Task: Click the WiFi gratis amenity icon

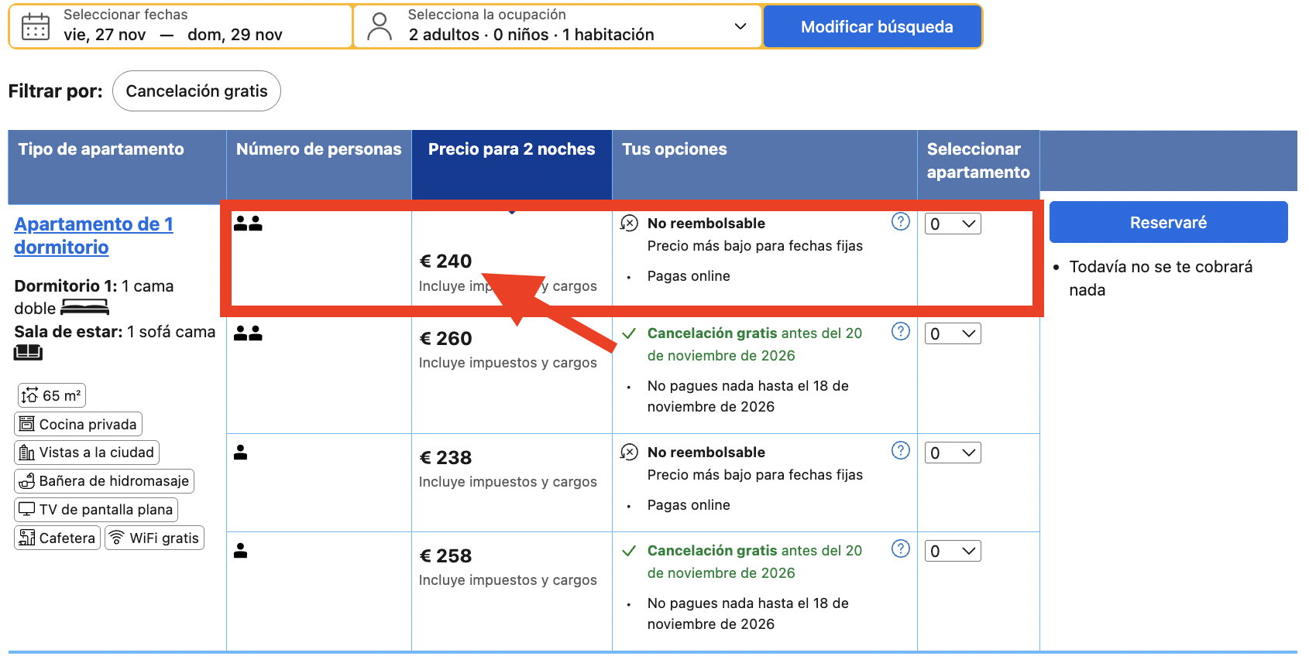Action: pyautogui.click(x=116, y=538)
